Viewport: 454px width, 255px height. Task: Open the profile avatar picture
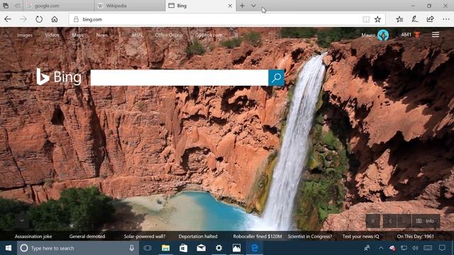click(383, 35)
